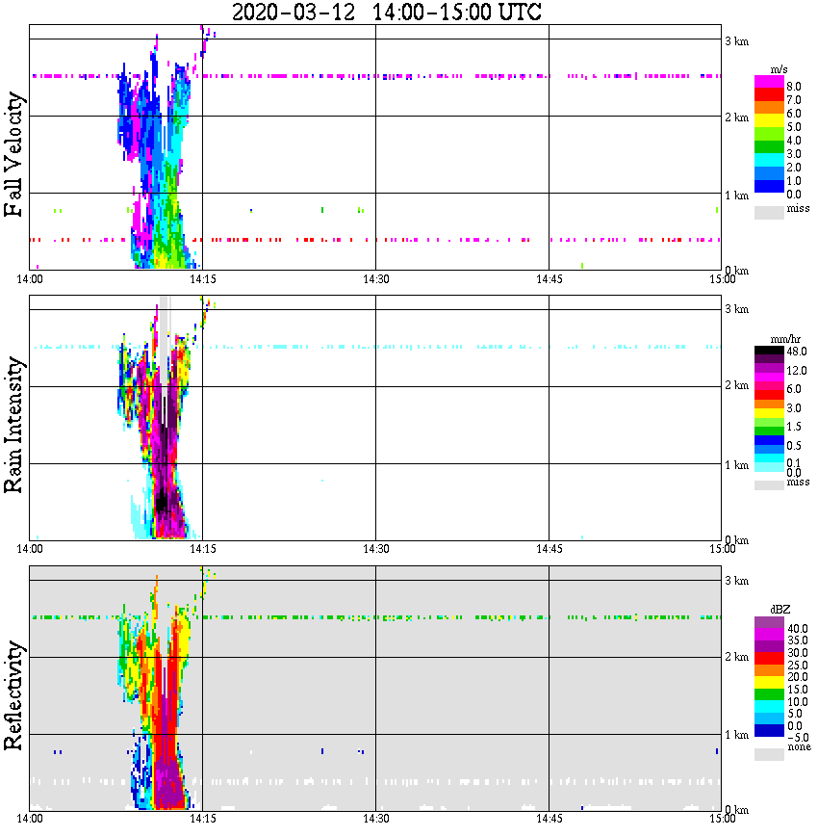Pick the gray "miss" swatch in the Rain Intensity legend
This screenshot has width=818, height=836.
point(769,484)
